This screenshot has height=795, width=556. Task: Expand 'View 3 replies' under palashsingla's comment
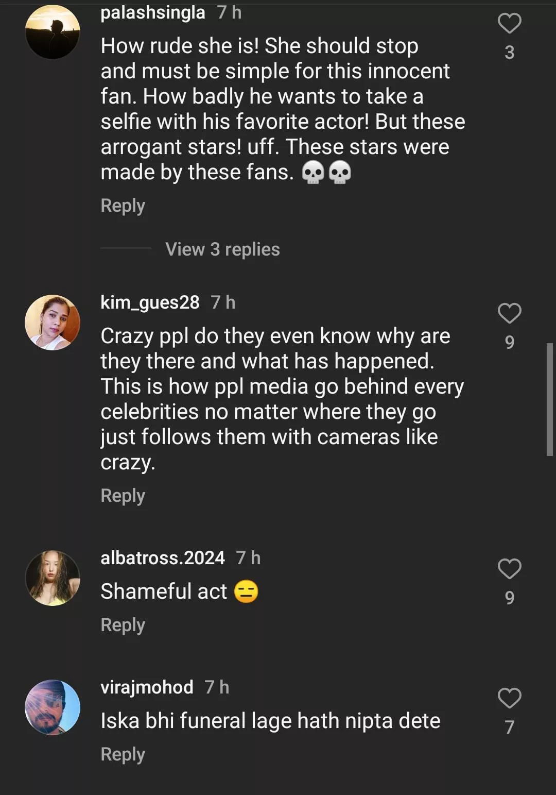222,249
